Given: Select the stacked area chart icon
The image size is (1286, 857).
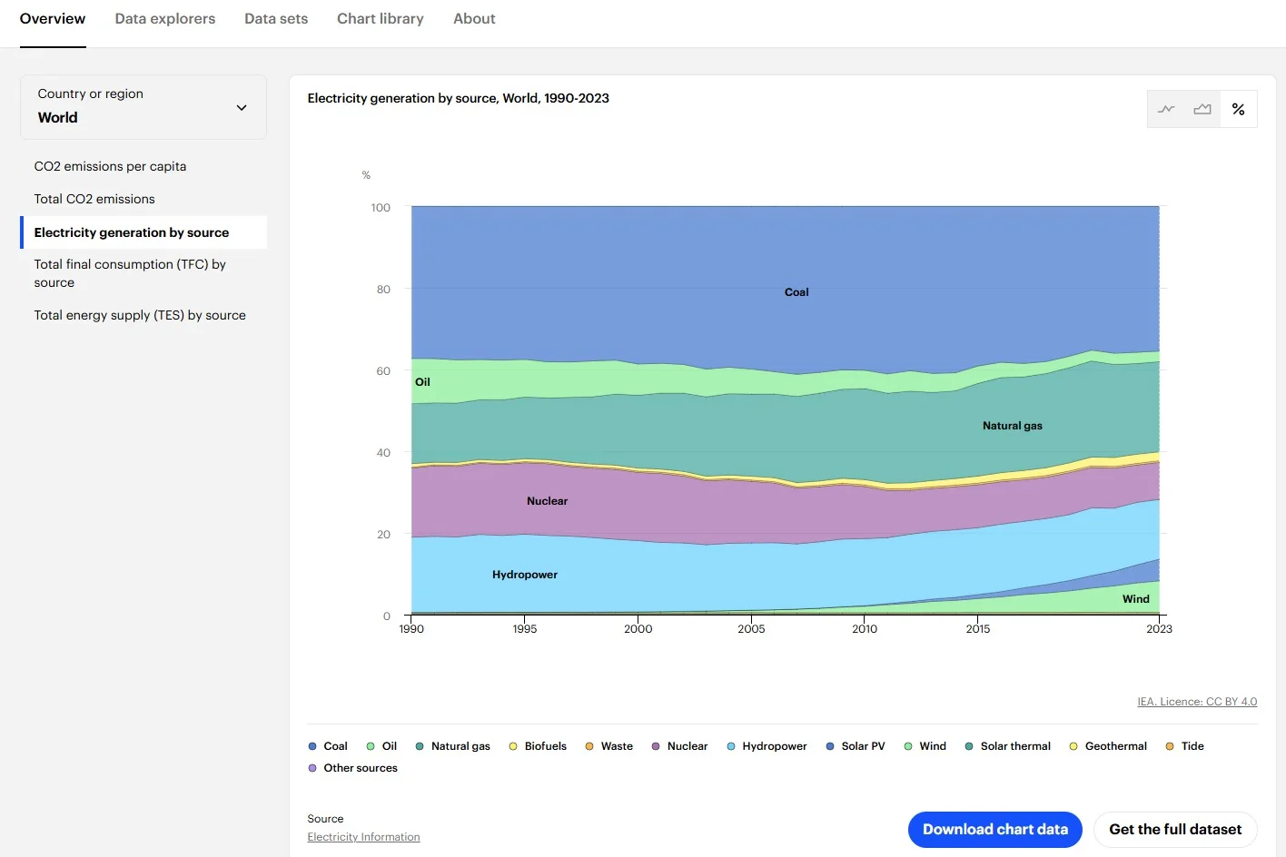Looking at the screenshot, I should coord(1202,109).
